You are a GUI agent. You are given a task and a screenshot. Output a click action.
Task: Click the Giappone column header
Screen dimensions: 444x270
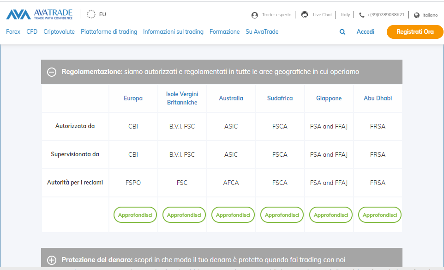[x=329, y=98]
